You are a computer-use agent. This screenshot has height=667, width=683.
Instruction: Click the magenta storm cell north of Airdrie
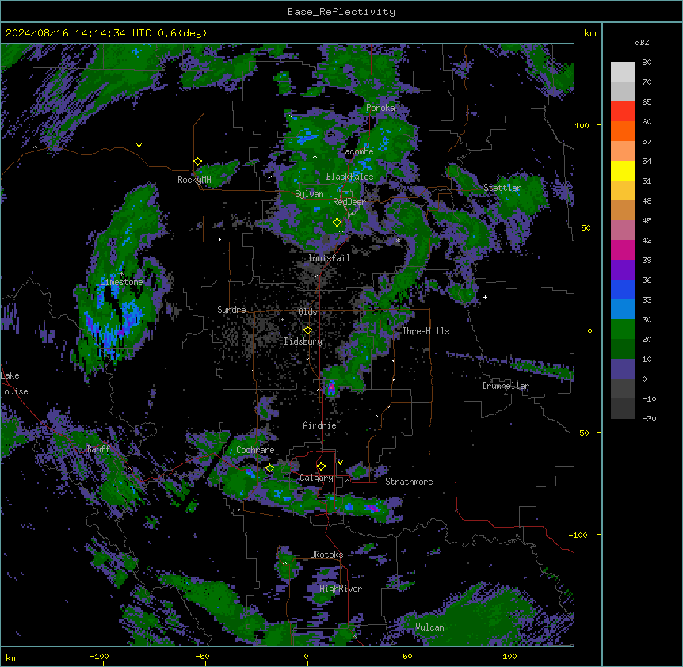point(331,387)
